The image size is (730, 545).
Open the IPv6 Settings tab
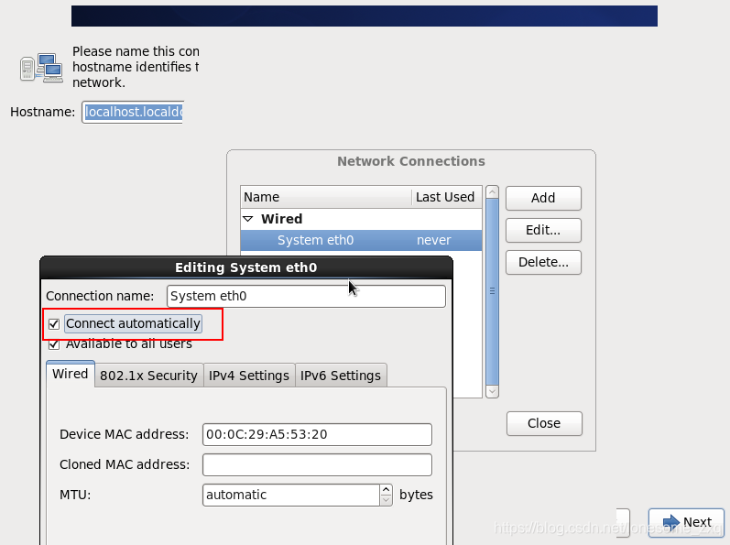pos(341,376)
